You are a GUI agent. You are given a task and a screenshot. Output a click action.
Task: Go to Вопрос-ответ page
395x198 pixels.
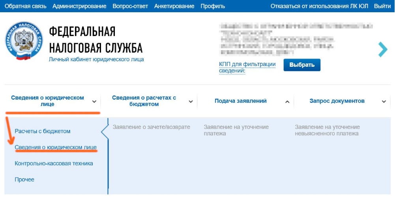click(x=130, y=6)
